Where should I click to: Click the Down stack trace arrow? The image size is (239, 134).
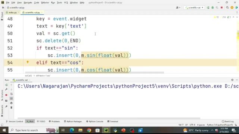tap(11, 89)
